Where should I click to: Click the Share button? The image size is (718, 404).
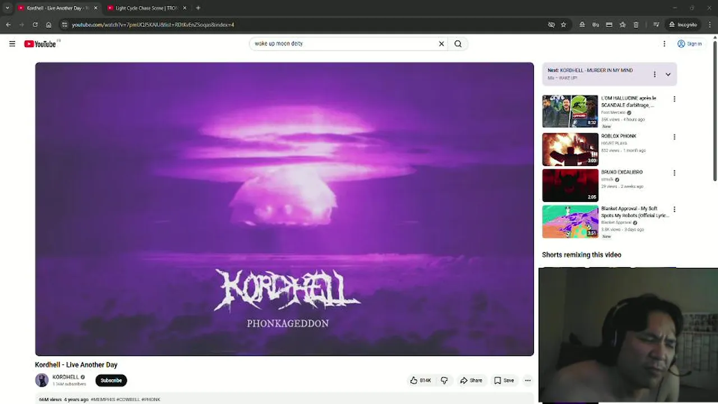pyautogui.click(x=471, y=380)
